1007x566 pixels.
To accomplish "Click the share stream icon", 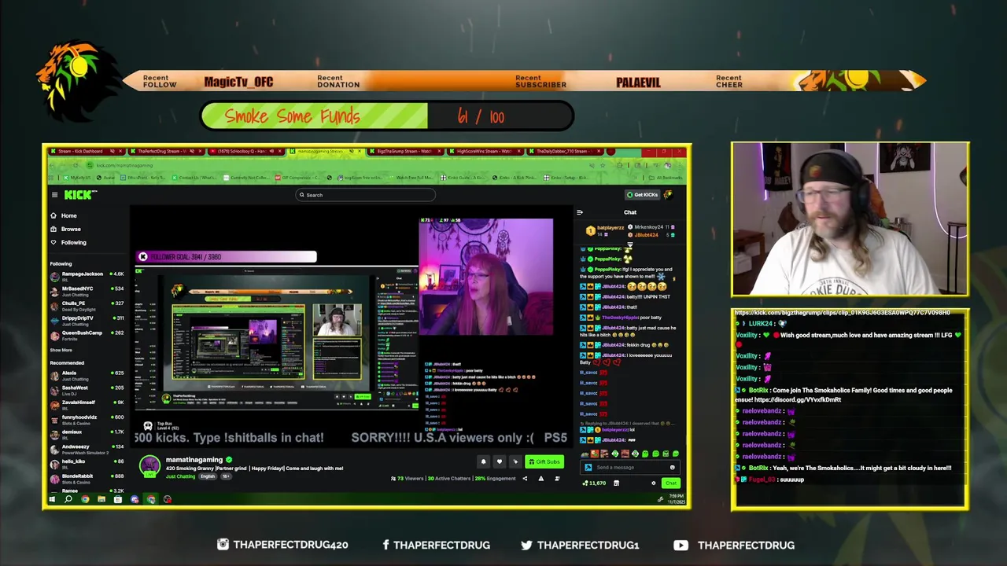I will [525, 479].
